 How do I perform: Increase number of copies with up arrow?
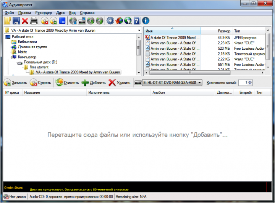tap(250, 81)
